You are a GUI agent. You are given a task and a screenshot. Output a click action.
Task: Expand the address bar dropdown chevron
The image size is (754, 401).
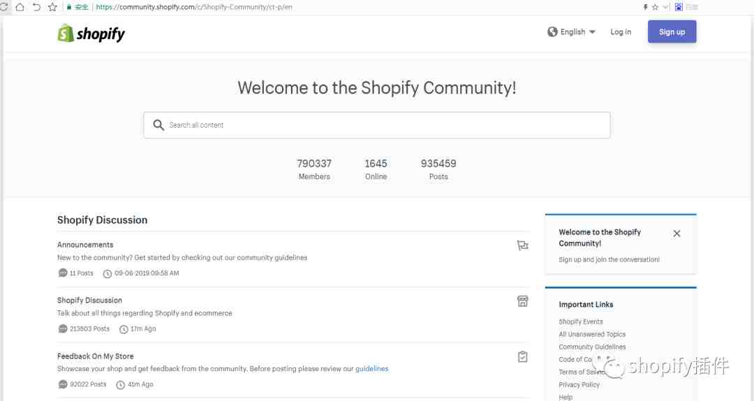[x=665, y=7]
